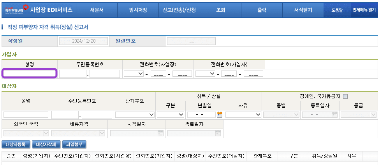The image size is (380, 165).
Task: Open the 조회 menu
Action: (220, 10)
